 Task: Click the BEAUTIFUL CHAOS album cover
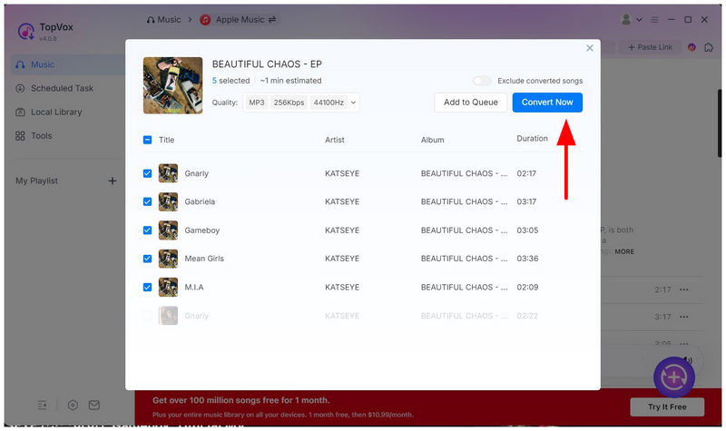[172, 85]
